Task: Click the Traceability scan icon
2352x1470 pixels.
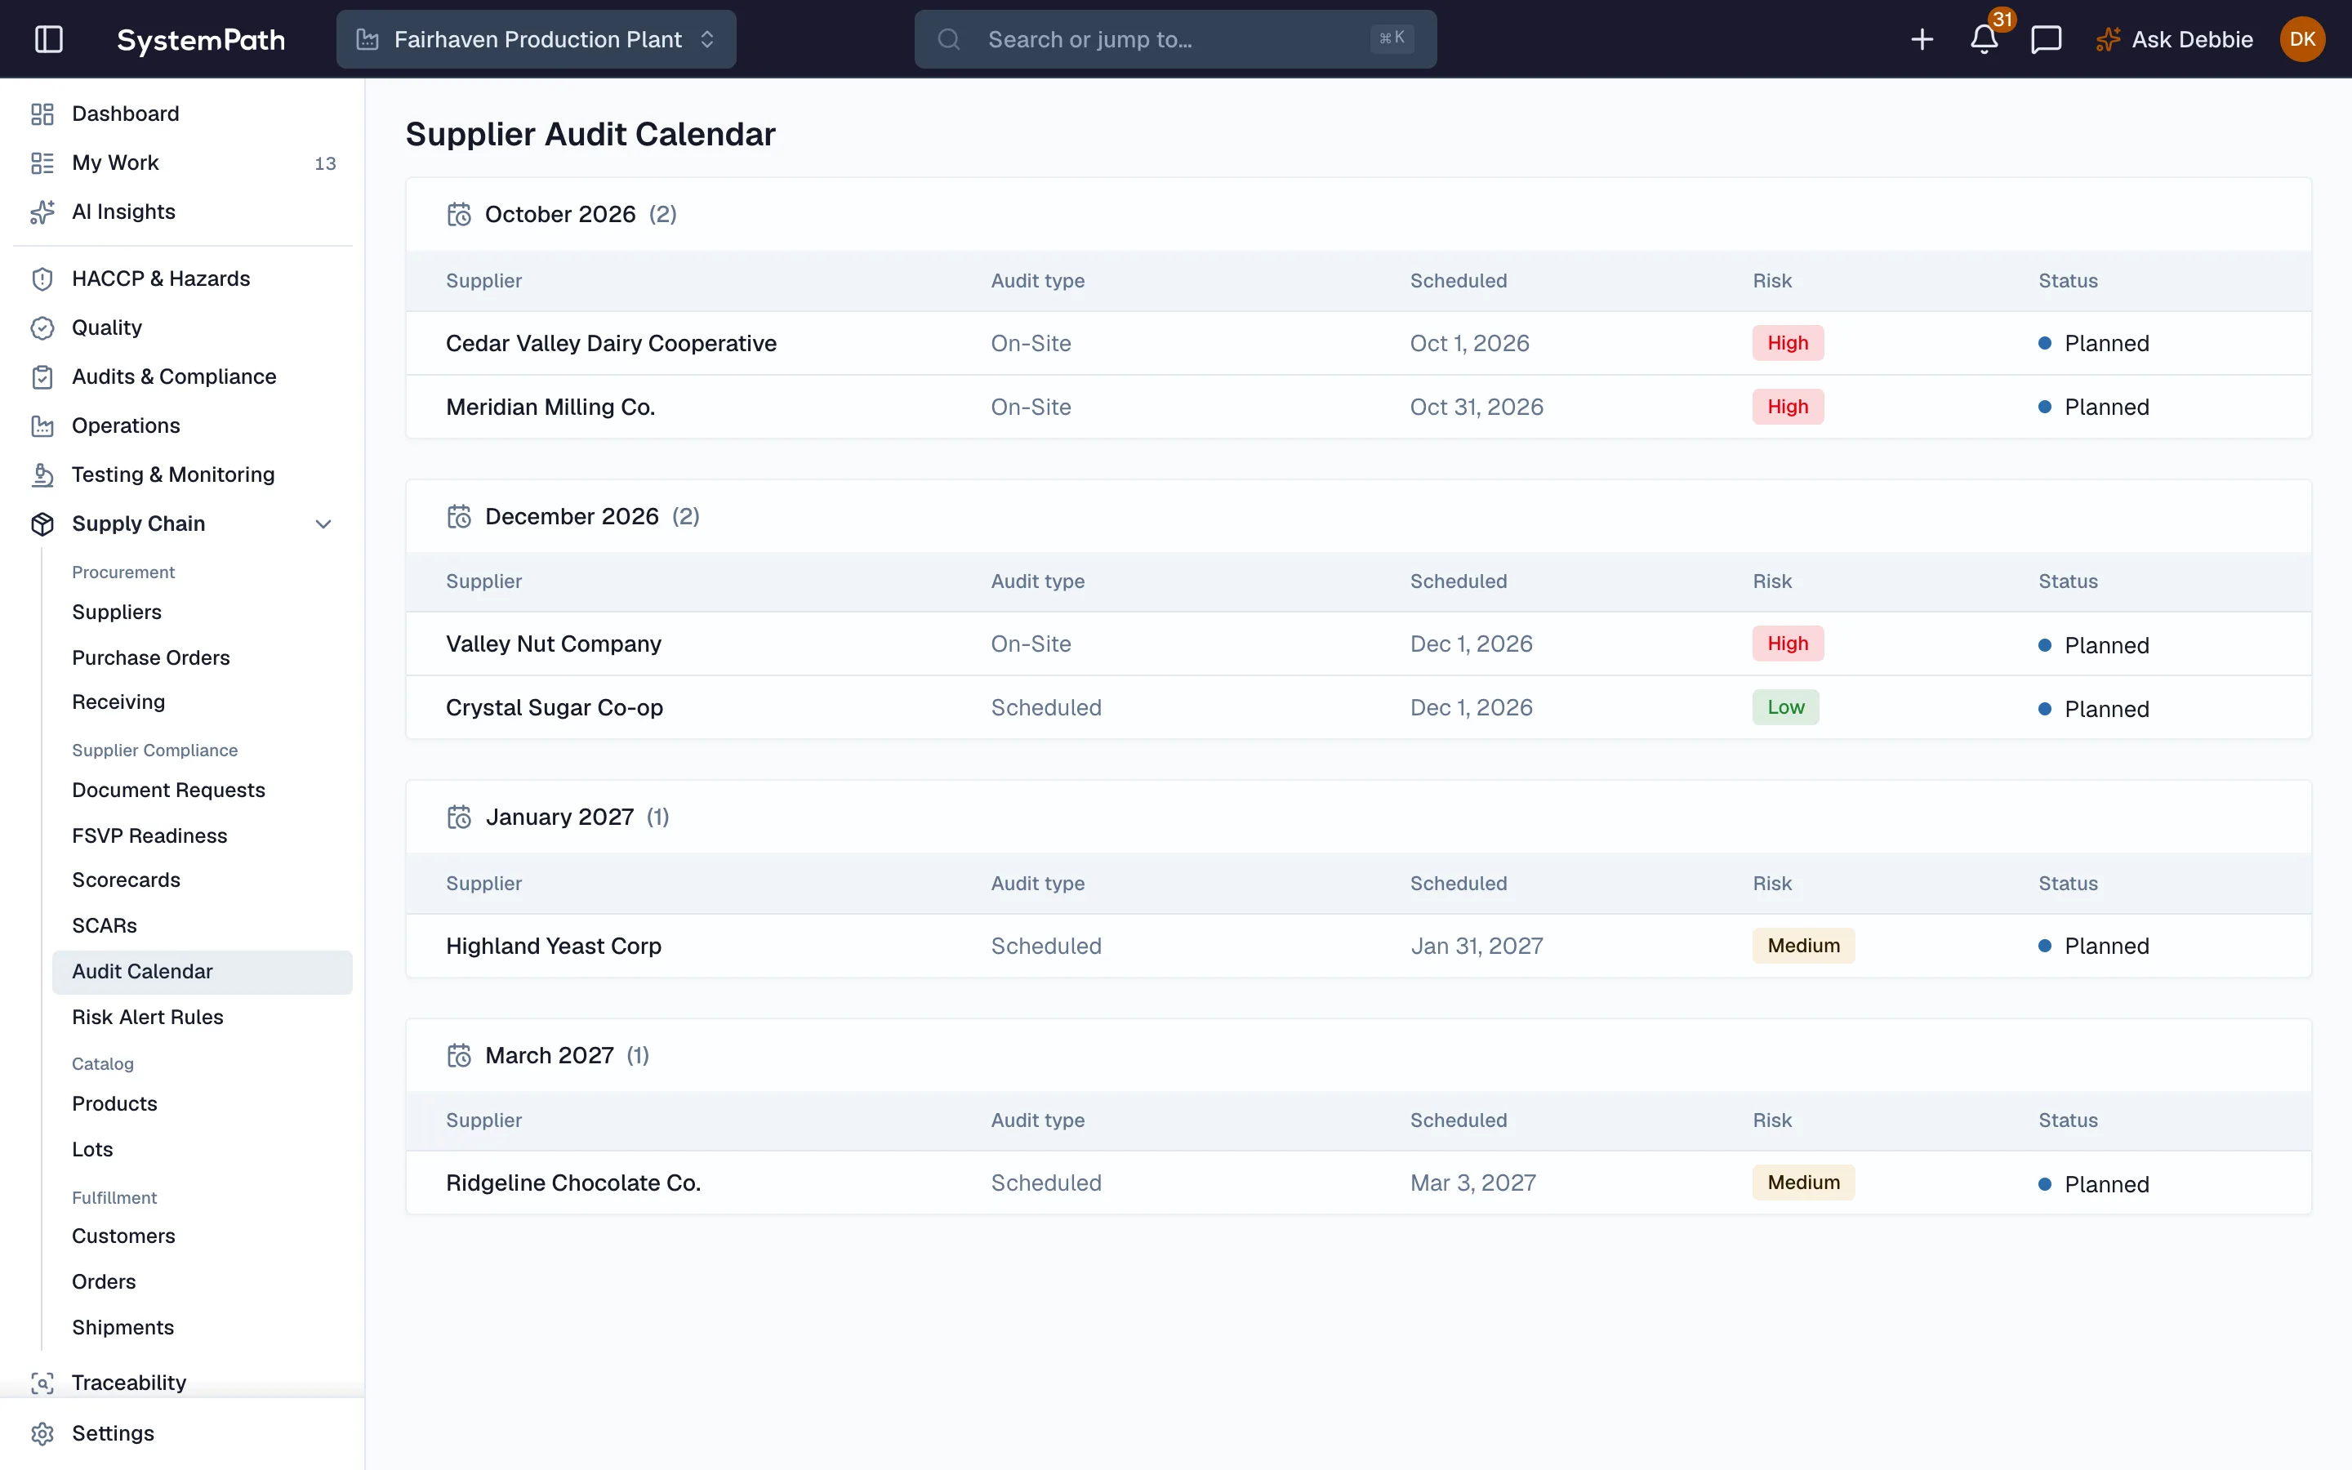Action: click(x=42, y=1383)
